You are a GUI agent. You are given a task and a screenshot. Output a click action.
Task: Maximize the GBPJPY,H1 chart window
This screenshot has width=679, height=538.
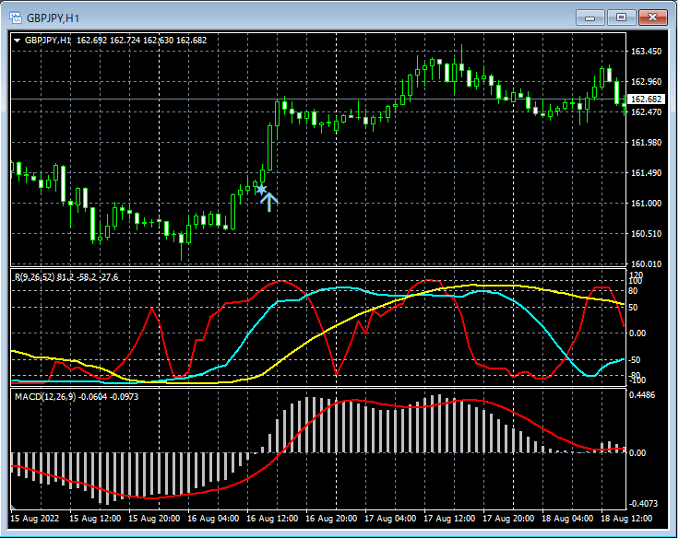click(621, 17)
